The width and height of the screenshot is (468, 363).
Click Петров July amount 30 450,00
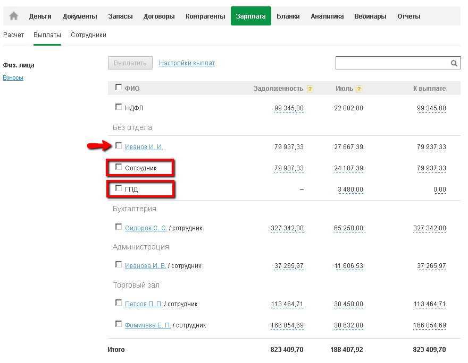[x=349, y=304]
